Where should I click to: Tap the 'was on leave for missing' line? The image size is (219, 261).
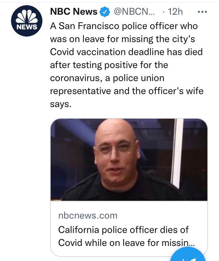coord(123,39)
